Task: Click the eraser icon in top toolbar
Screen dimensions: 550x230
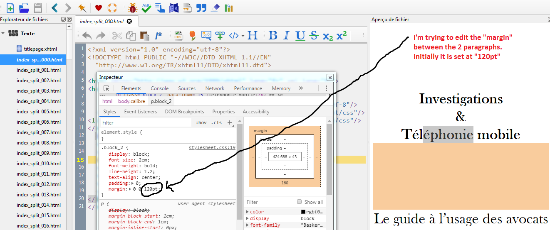Action: coord(215,7)
